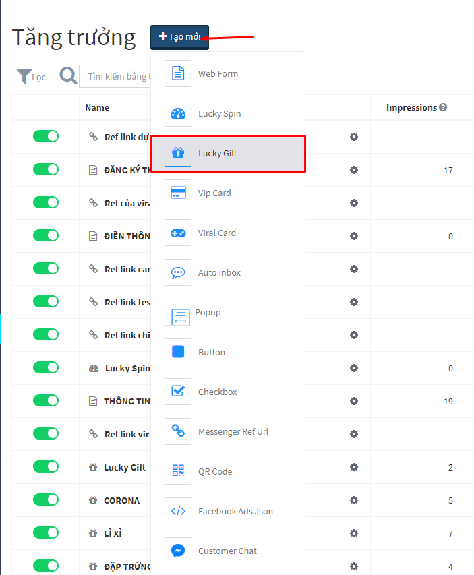Toggle the Ref link chi campaign switch
Viewport: 474px width, 575px height.
point(46,334)
